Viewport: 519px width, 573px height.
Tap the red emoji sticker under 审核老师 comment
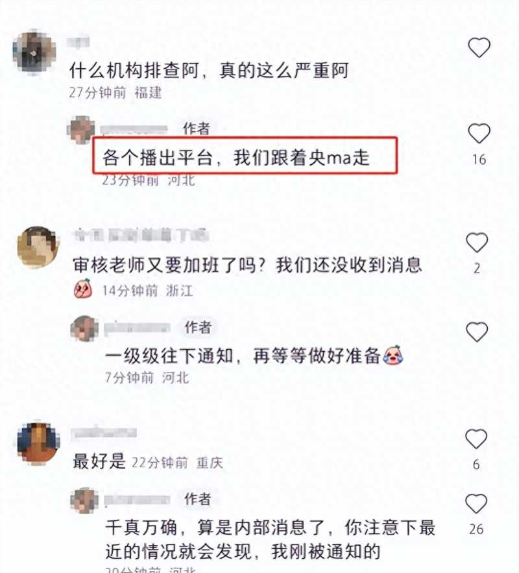point(83,289)
